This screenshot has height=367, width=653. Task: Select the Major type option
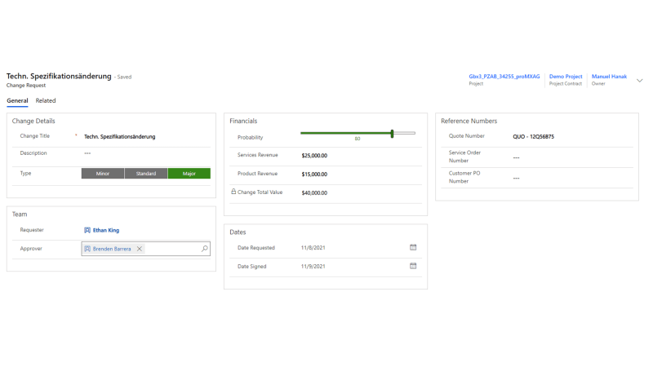click(x=189, y=173)
